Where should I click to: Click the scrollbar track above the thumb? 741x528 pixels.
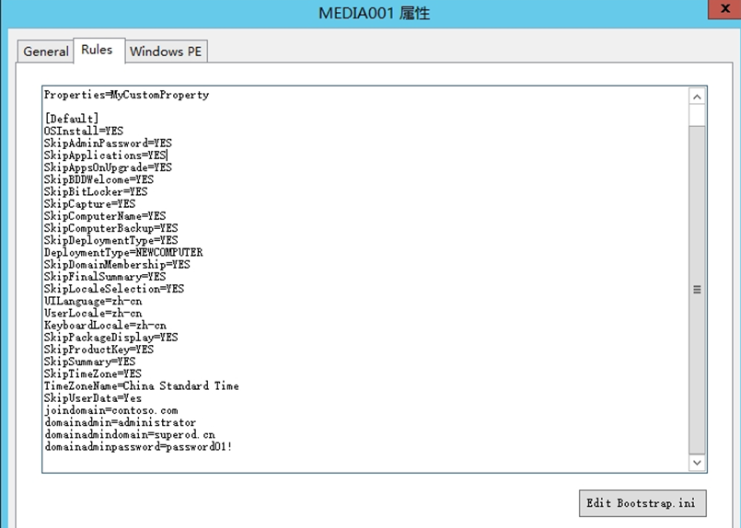(x=697, y=115)
